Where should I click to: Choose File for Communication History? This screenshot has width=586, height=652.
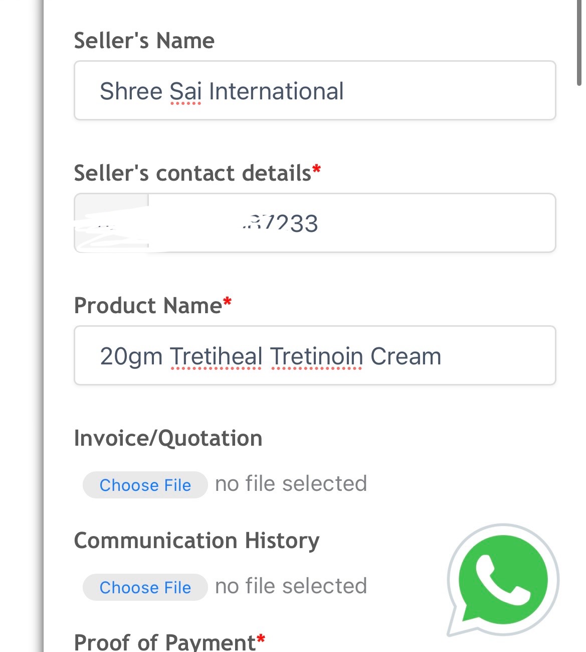(x=145, y=587)
